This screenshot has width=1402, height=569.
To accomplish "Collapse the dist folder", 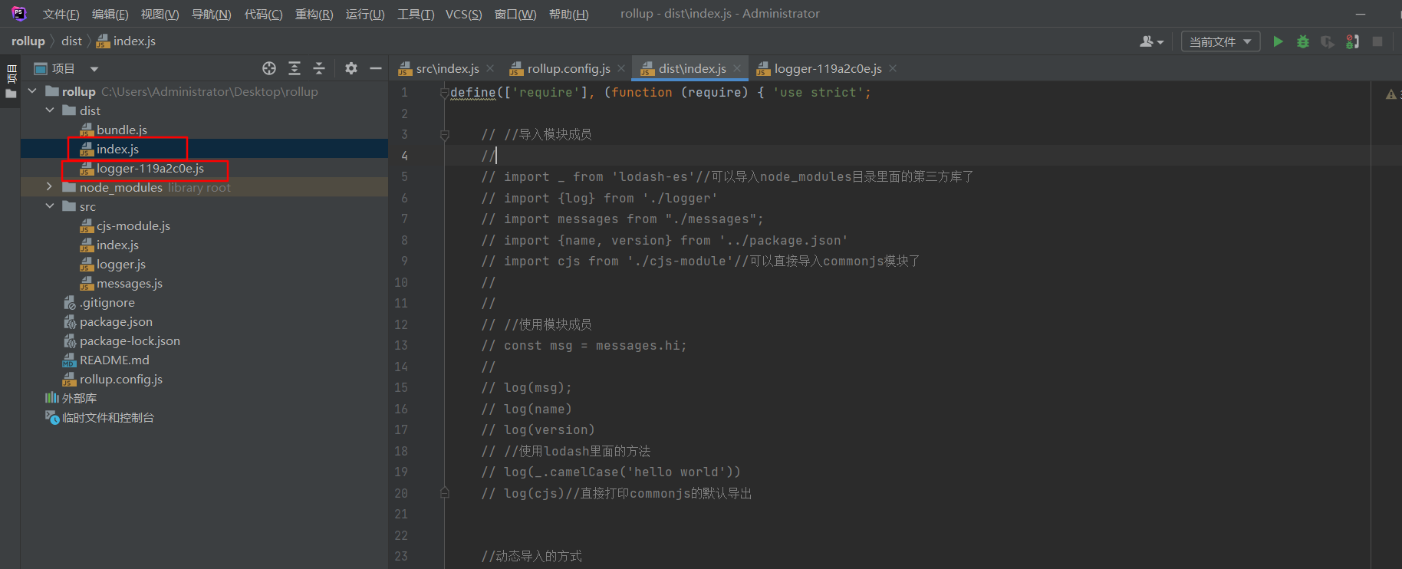I will (50, 110).
